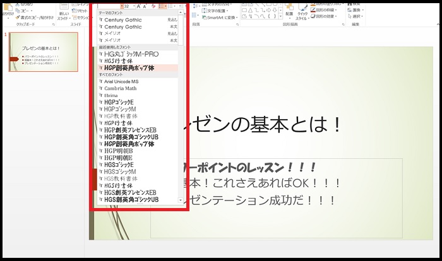Image resolution: width=442 pixels, height=261 pixels.
Task: Expand the shapes gallery more arrow
Action: coord(280,16)
